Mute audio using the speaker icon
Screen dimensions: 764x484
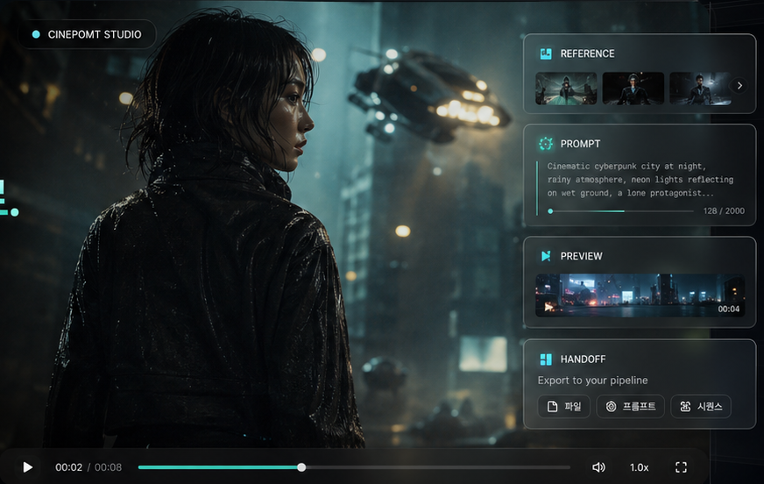point(598,467)
